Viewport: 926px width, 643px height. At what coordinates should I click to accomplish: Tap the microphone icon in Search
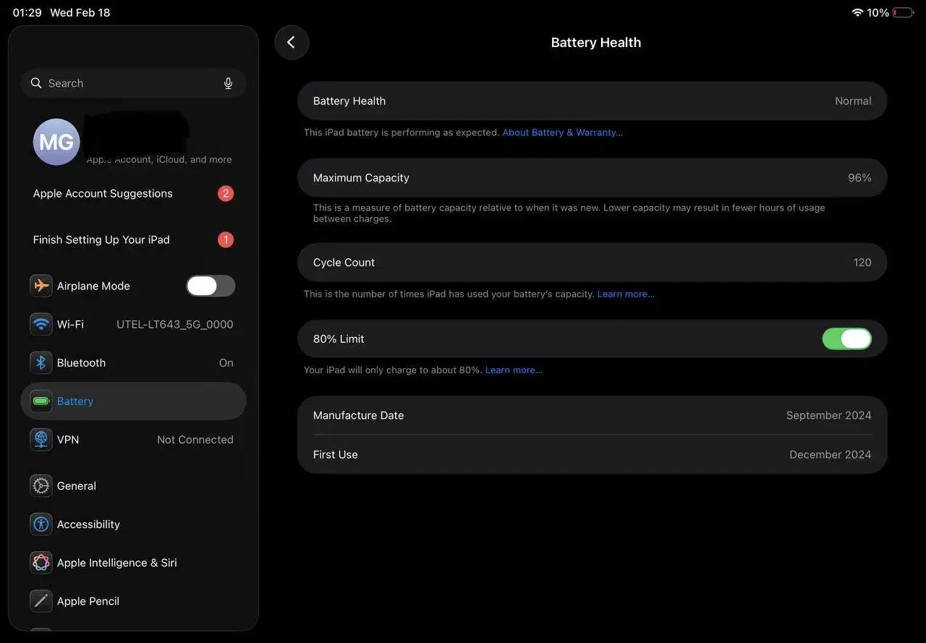[228, 83]
